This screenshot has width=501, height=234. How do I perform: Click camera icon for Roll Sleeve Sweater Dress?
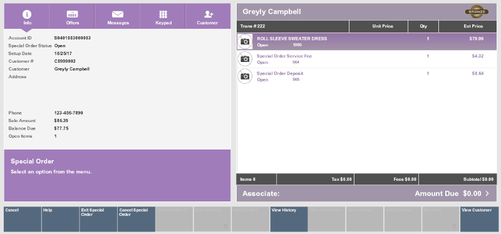click(x=245, y=41)
